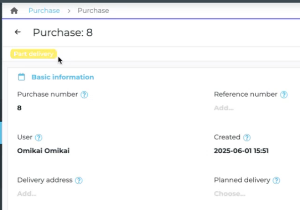Viewport: 300px width, 210px height.
Task: Click help icon beside Planned delivery
Action: [276, 180]
